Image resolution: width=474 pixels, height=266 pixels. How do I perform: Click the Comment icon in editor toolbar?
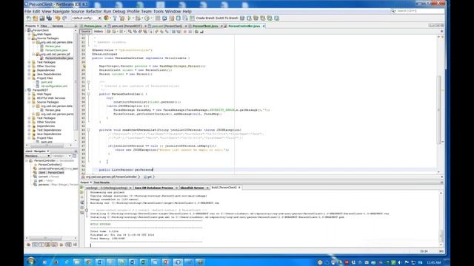pos(196,31)
